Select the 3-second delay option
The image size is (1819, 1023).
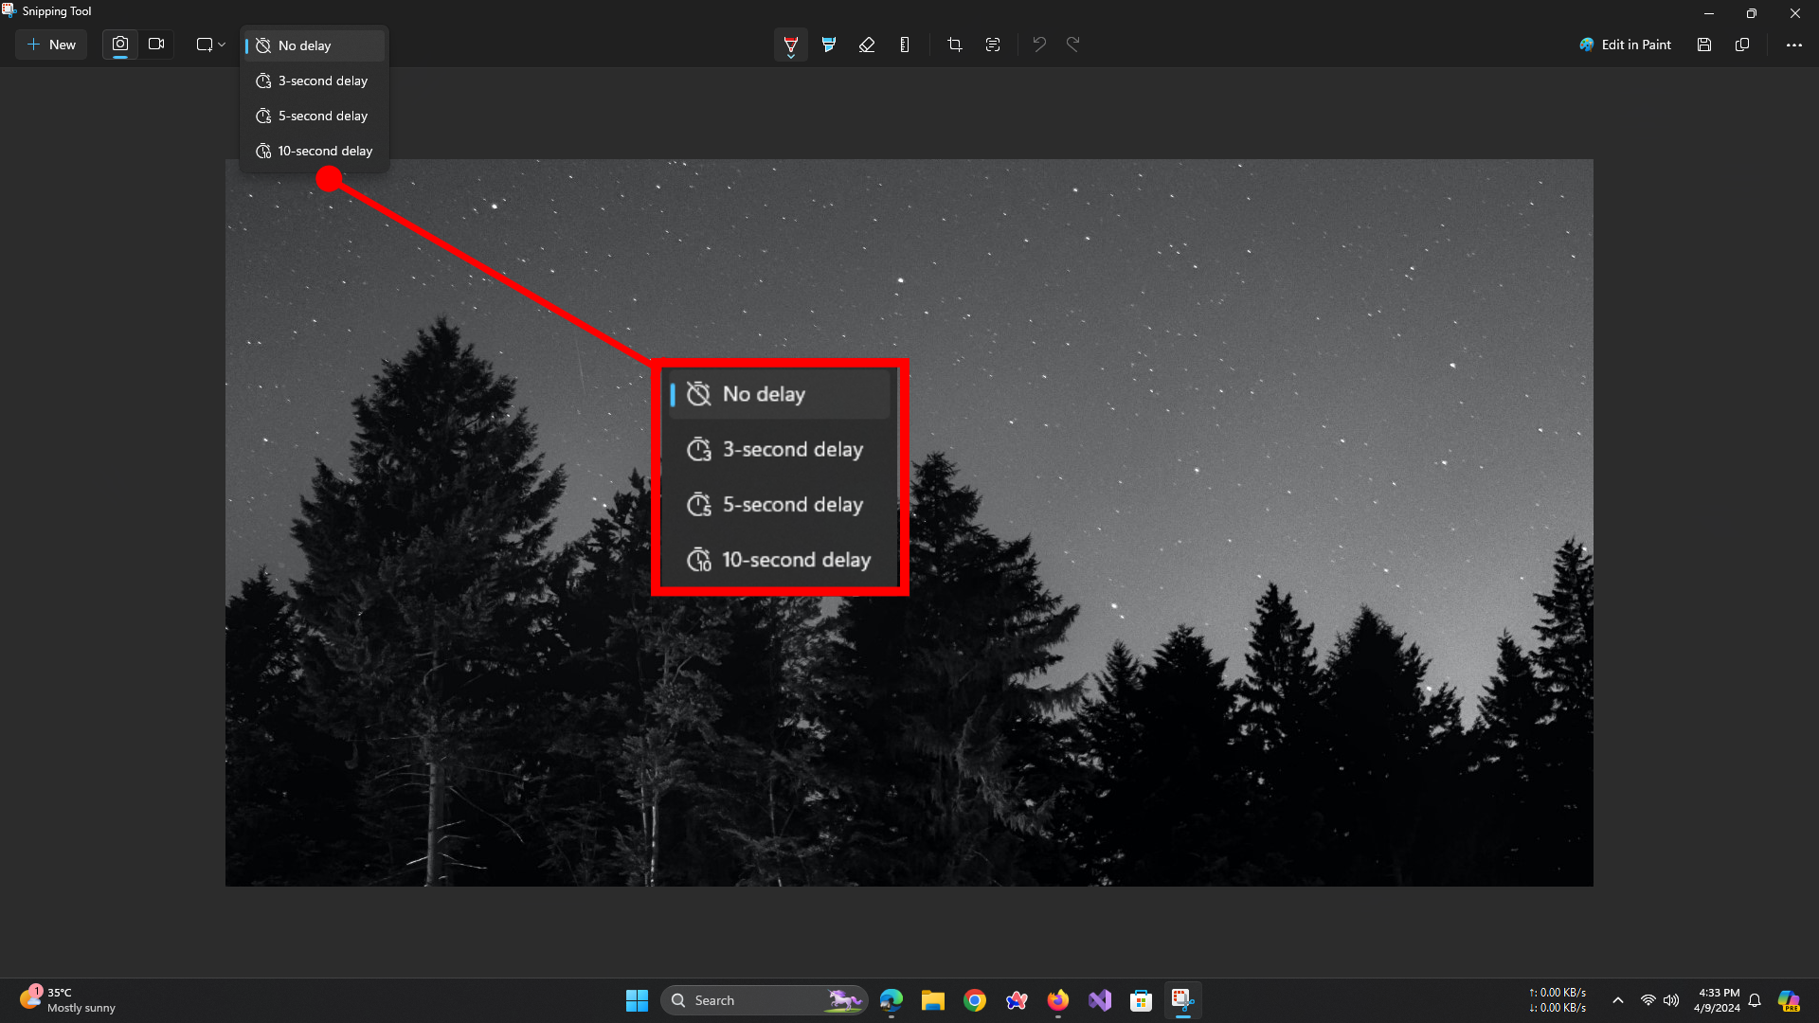tap(314, 81)
